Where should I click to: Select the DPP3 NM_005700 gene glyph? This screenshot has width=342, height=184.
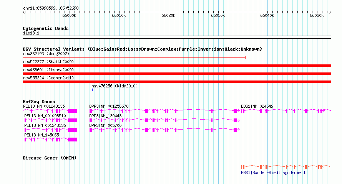coord(165,130)
